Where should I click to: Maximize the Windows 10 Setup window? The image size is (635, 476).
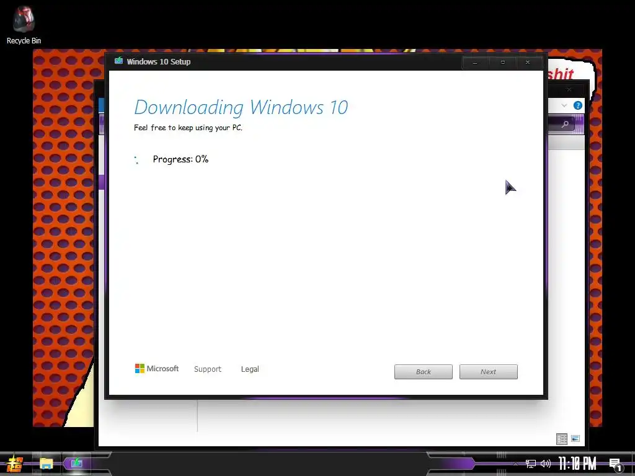[x=502, y=63]
